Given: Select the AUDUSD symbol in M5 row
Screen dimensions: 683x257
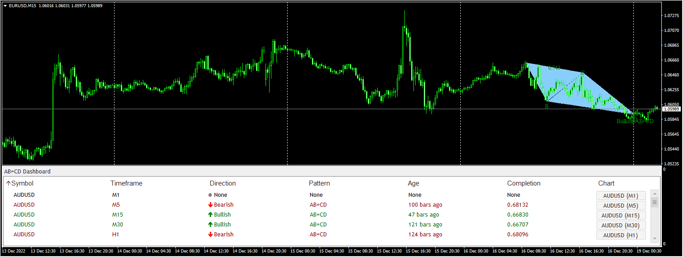Looking at the screenshot, I should pos(24,205).
